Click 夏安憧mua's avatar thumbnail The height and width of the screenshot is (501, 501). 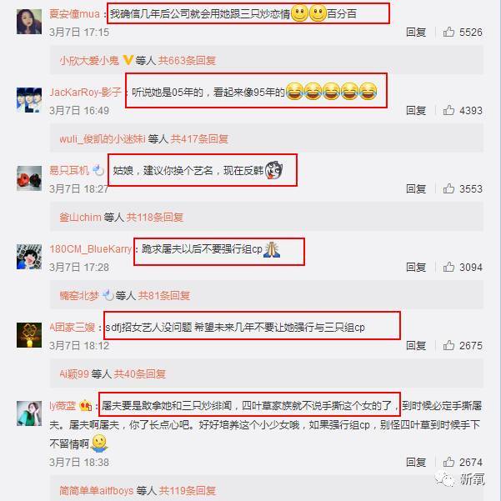(29, 22)
